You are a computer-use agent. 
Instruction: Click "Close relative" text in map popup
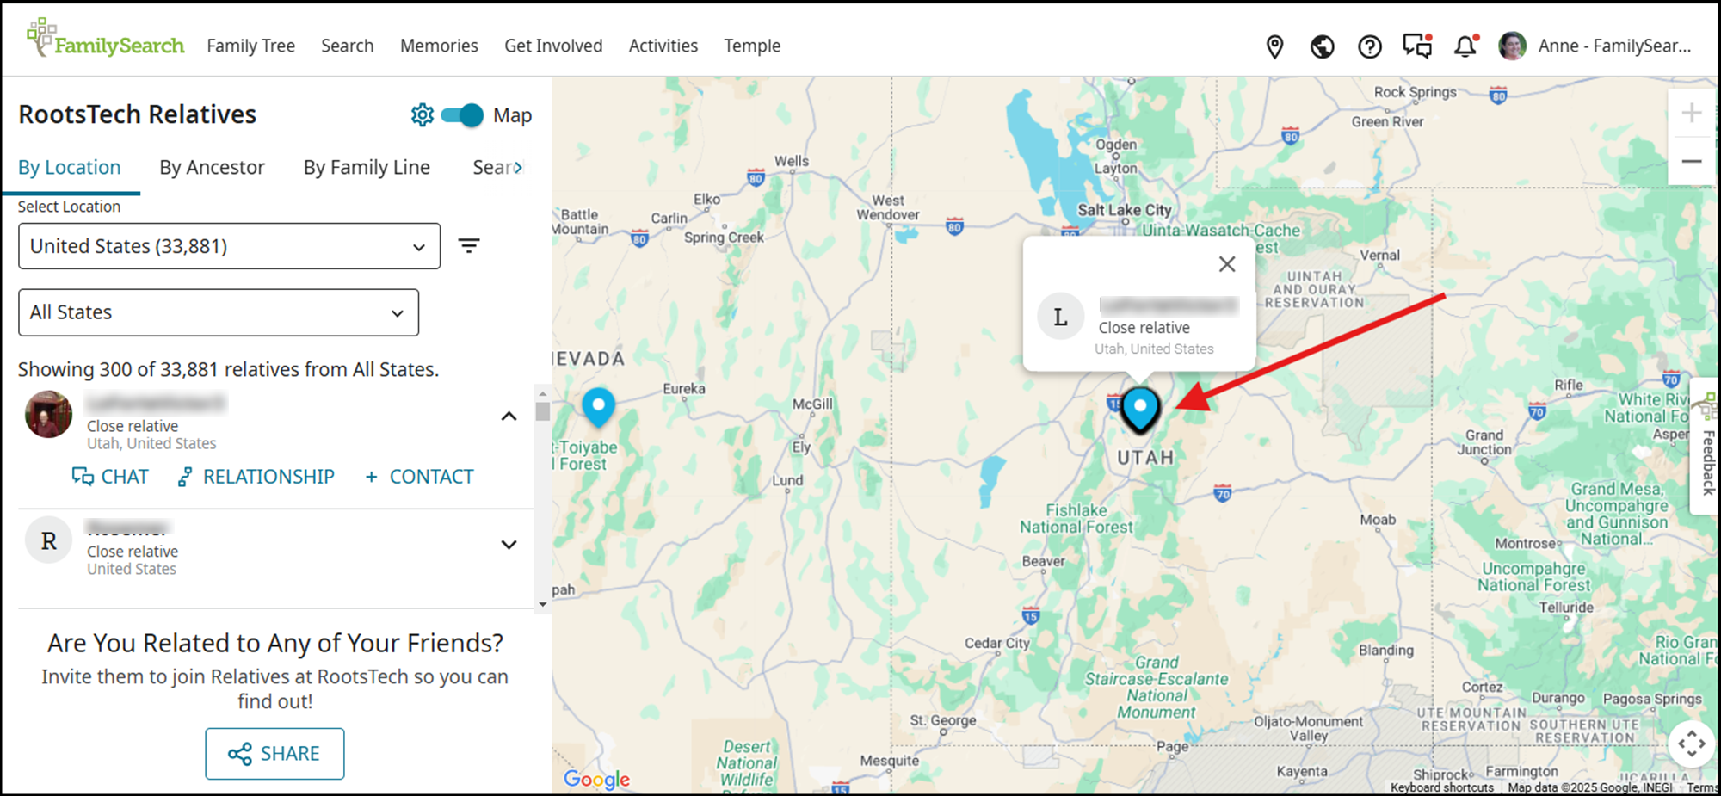click(1144, 328)
